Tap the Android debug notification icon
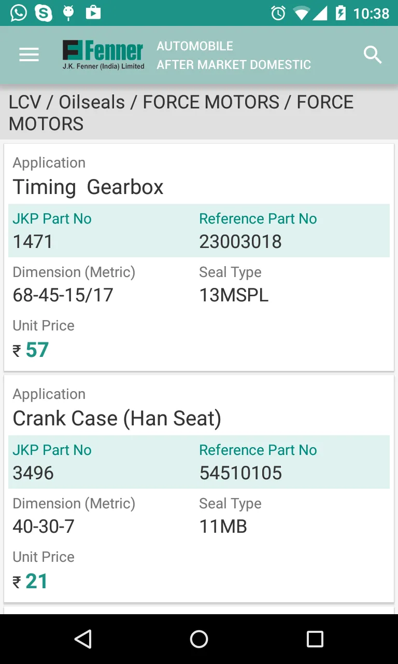The image size is (398, 664). (68, 12)
